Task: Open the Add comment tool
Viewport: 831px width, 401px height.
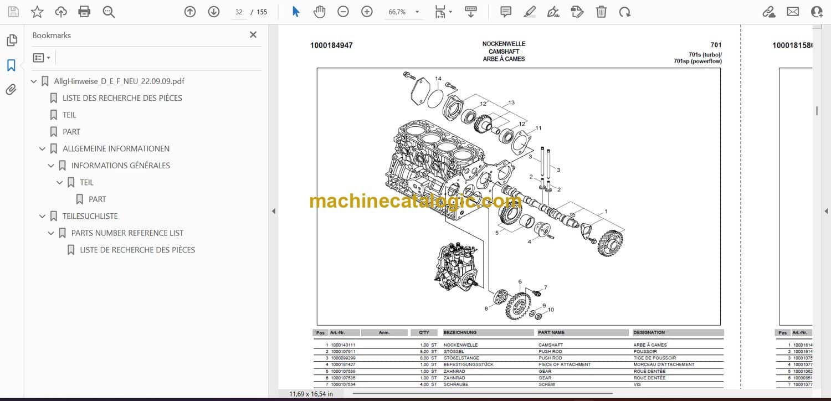Action: tap(505, 12)
